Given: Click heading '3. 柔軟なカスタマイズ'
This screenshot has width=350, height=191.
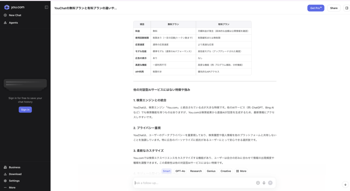Looking at the screenshot, I should [148, 151].
